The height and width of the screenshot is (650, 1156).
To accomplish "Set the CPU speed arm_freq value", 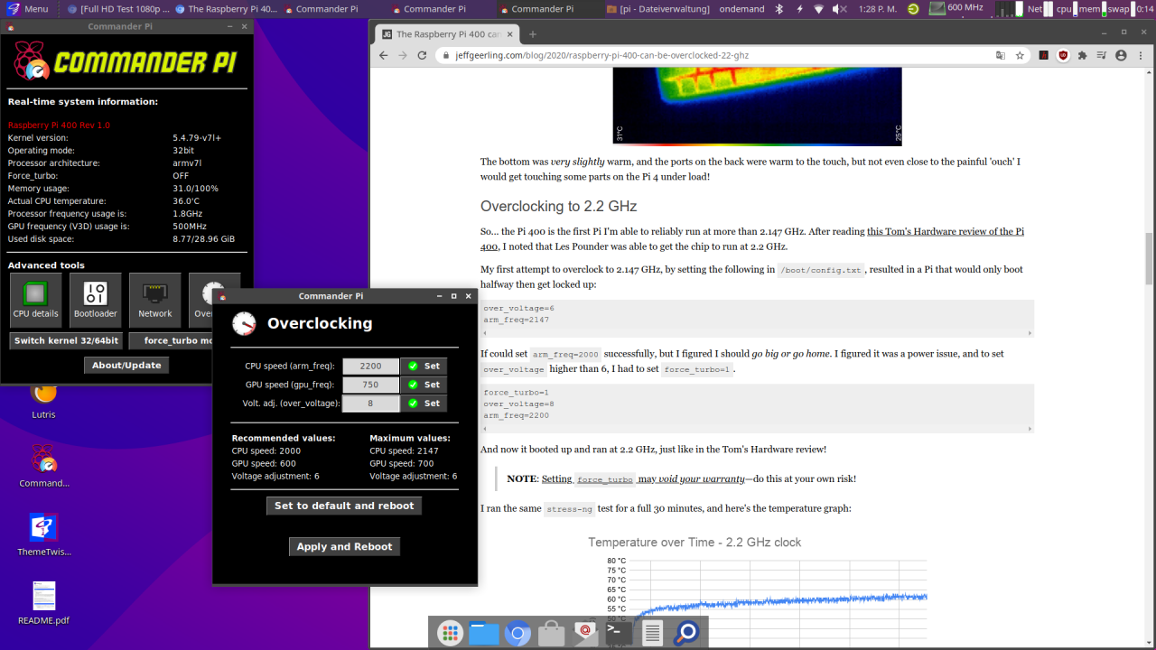I will click(424, 366).
